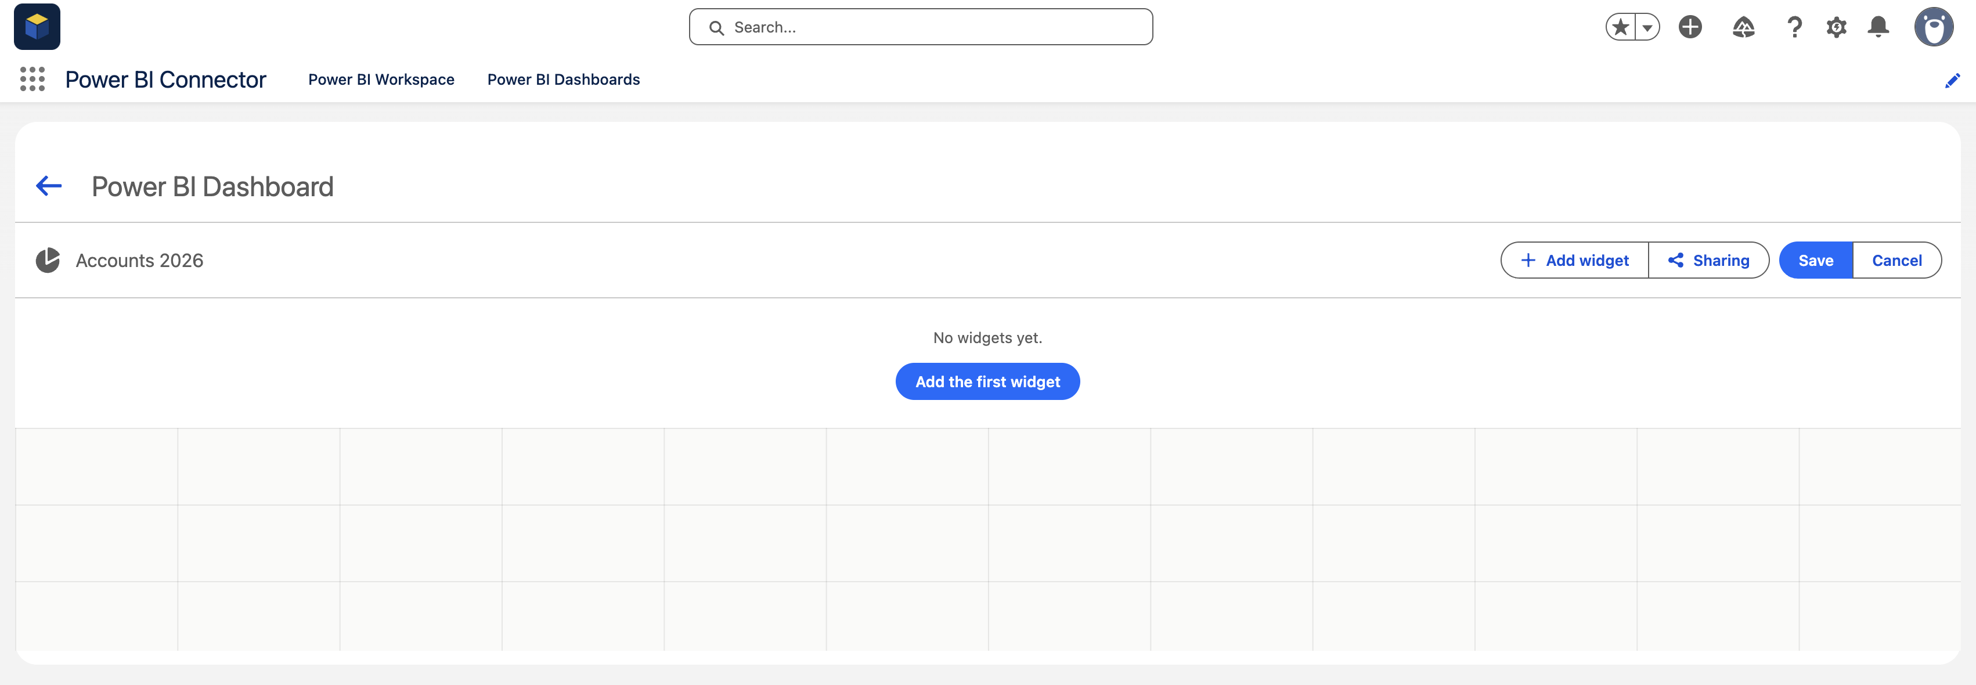Open the setup gear icon
Image resolution: width=1976 pixels, height=685 pixels.
point(1837,28)
